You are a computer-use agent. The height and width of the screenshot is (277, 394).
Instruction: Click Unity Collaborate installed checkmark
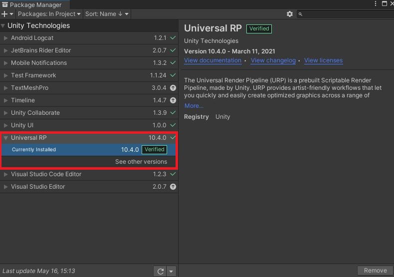[x=173, y=113]
